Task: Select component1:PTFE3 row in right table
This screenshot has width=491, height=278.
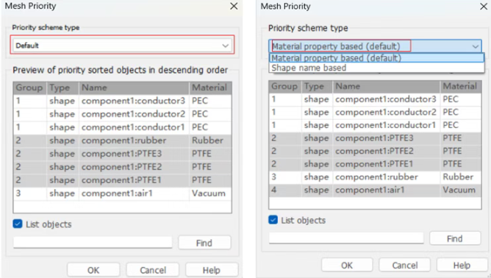Action: coord(375,138)
